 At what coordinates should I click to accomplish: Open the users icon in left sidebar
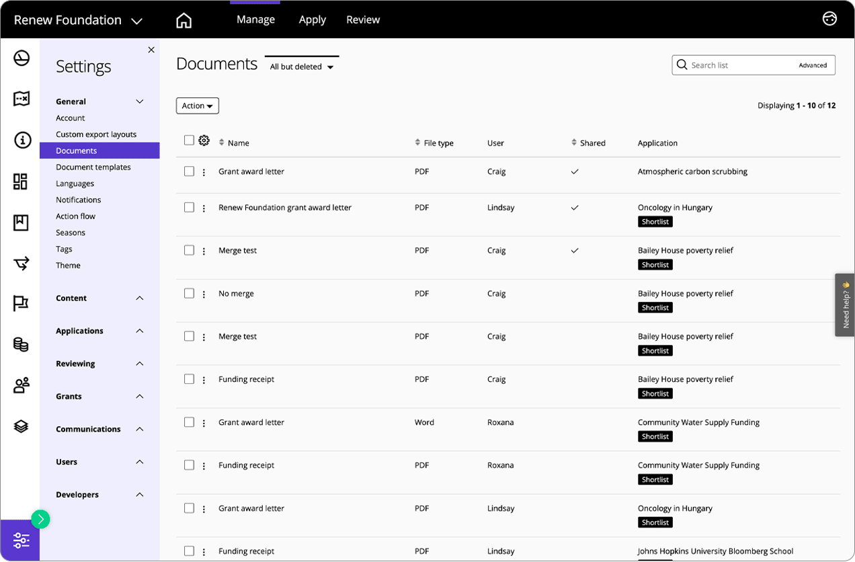(21, 385)
